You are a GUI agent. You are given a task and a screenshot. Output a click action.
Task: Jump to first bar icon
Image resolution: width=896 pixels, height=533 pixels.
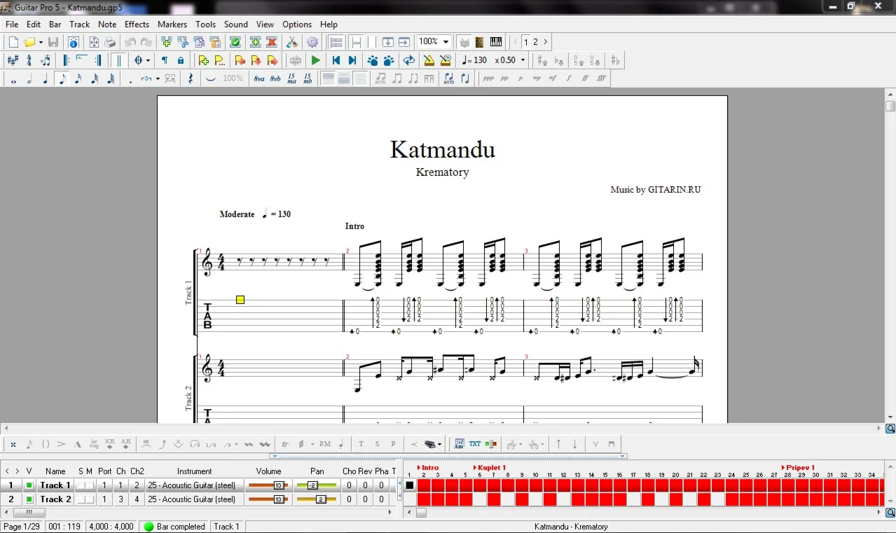pyautogui.click(x=336, y=60)
